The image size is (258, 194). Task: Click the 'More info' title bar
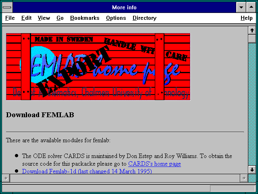click(x=124, y=7)
